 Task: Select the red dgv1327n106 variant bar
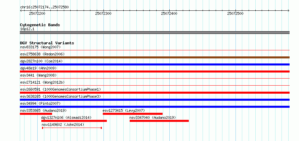pyautogui.click(x=74, y=121)
